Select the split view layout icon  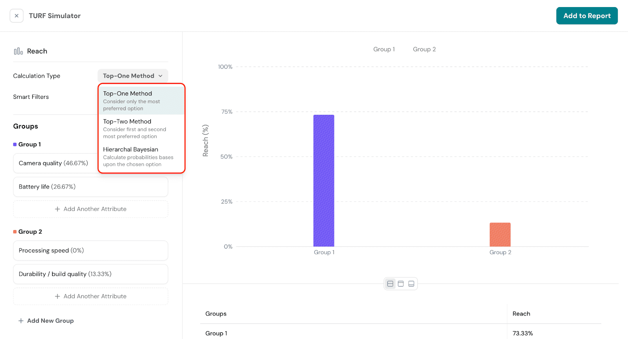pos(390,284)
